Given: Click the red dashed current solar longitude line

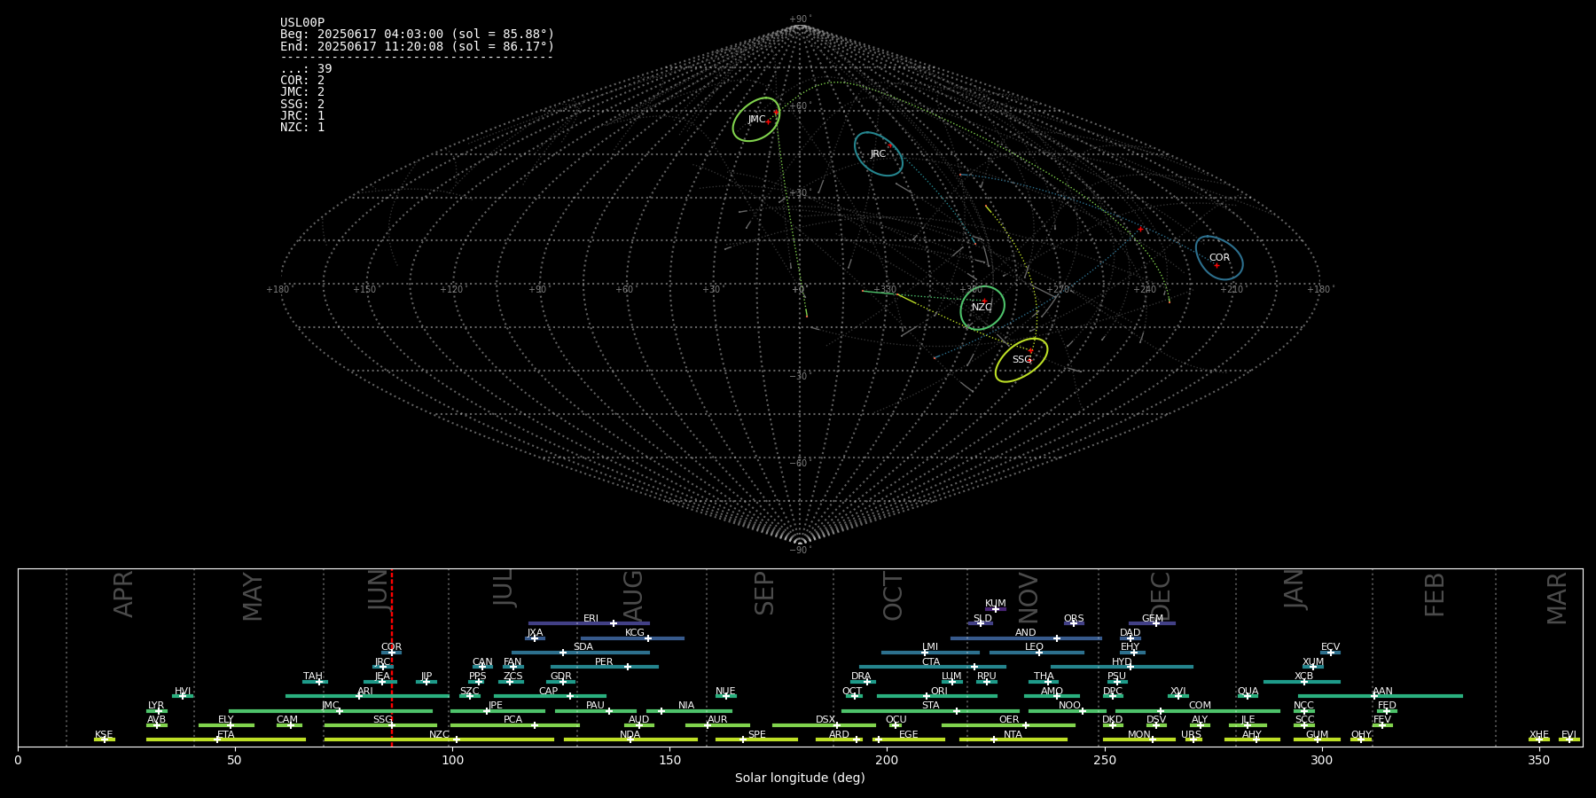Looking at the screenshot, I should coord(392,657).
